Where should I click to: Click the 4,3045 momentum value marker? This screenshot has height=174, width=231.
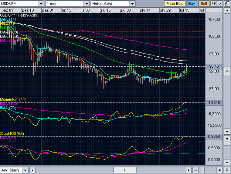click(x=214, y=103)
